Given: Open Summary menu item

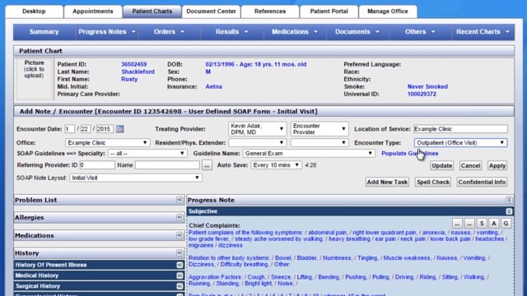Looking at the screenshot, I should coord(44,32).
